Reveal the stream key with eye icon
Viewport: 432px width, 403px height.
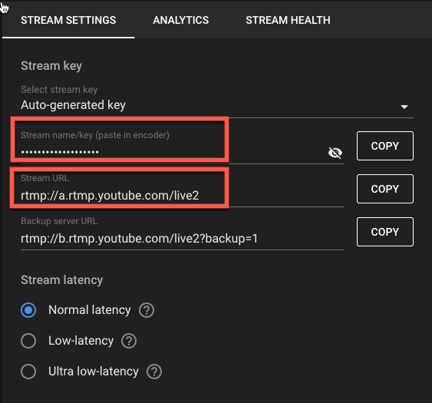[335, 153]
